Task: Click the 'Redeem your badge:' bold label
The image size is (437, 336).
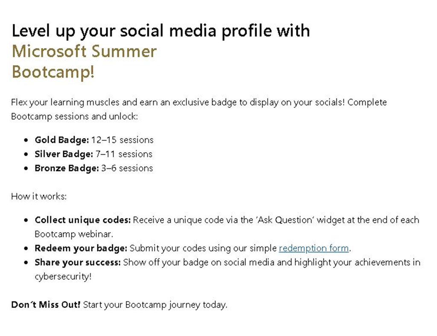Action: click(x=81, y=248)
